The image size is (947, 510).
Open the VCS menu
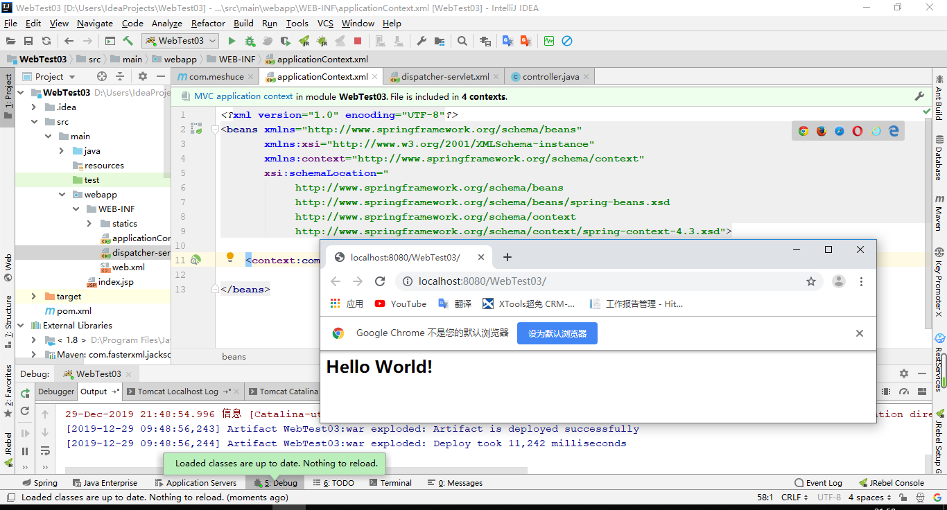[325, 23]
